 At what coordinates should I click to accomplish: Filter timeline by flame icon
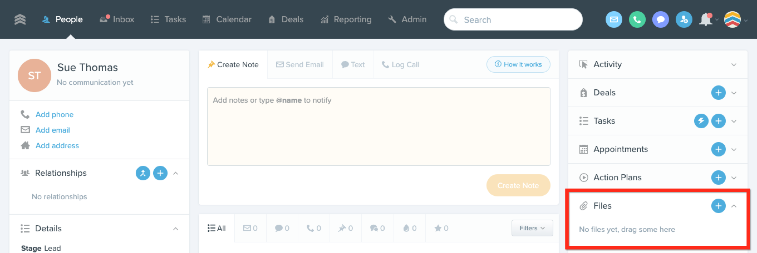pos(410,228)
